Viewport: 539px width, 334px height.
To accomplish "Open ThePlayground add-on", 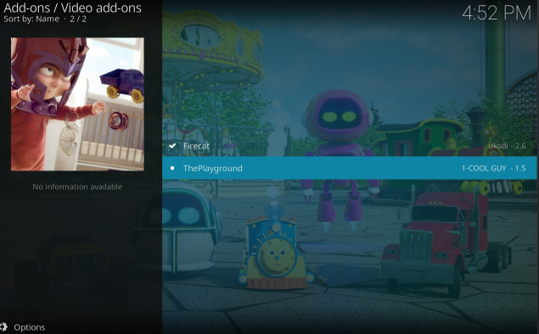I will [x=349, y=168].
